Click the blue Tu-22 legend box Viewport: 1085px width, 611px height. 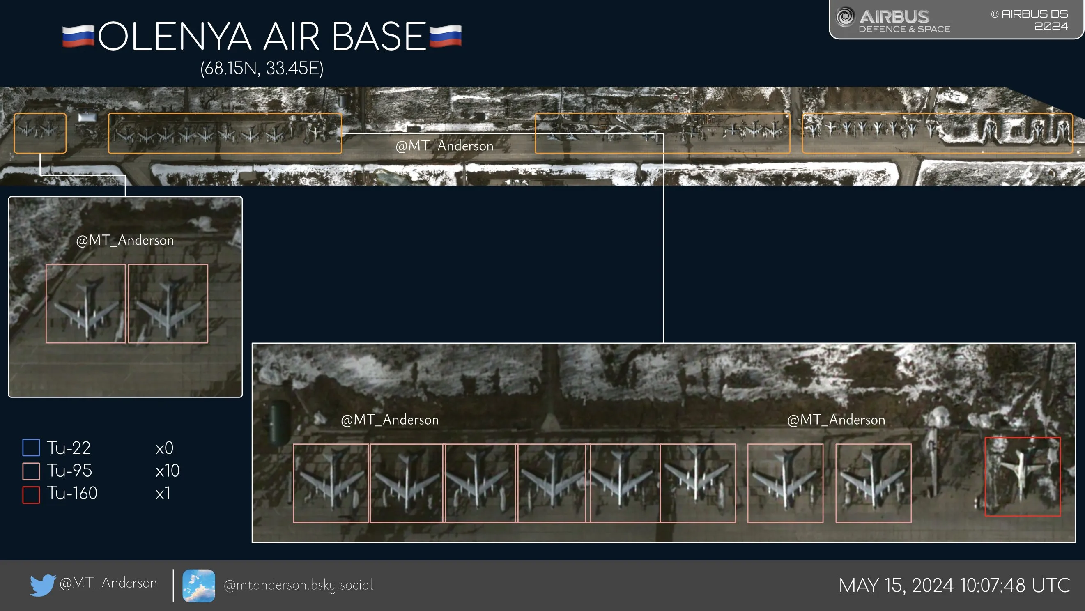[x=31, y=448]
